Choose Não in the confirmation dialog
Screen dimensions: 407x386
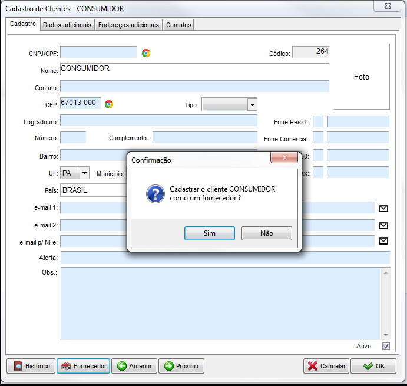tap(266, 233)
